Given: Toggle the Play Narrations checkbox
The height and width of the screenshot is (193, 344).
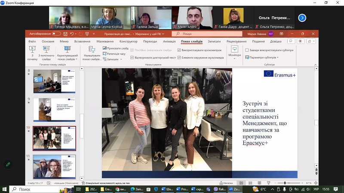Looking at the screenshot, I should click(132, 57).
